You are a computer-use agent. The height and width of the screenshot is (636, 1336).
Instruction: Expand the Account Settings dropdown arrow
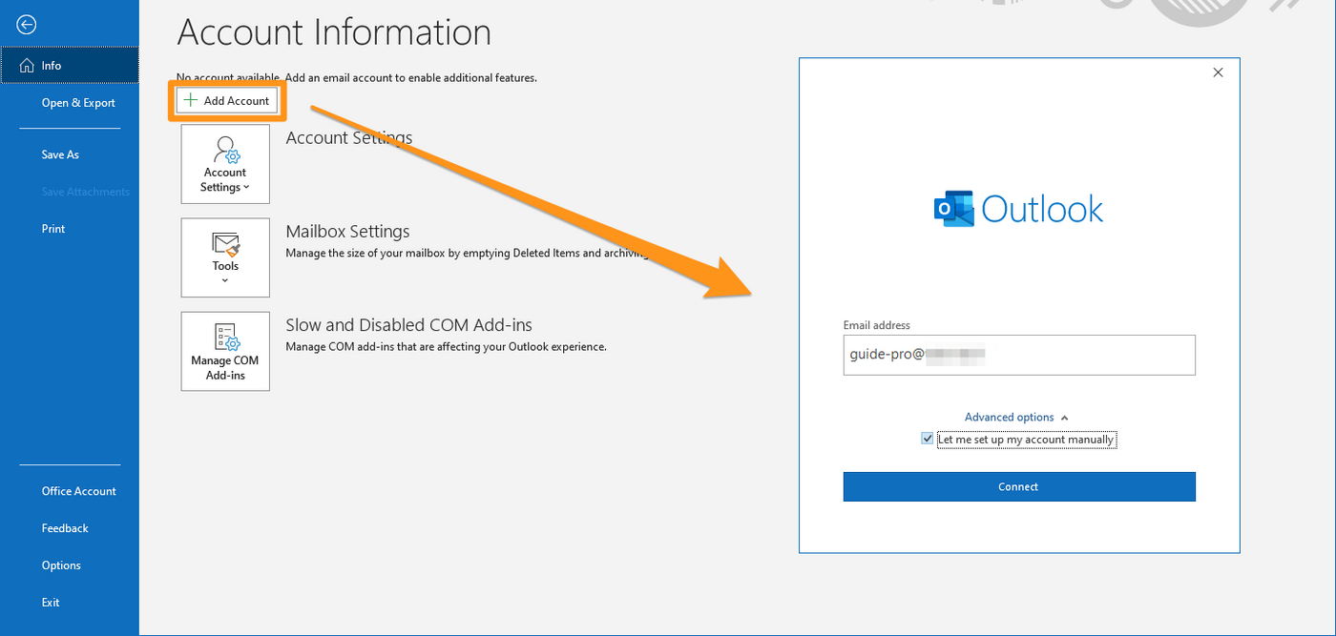click(x=246, y=188)
